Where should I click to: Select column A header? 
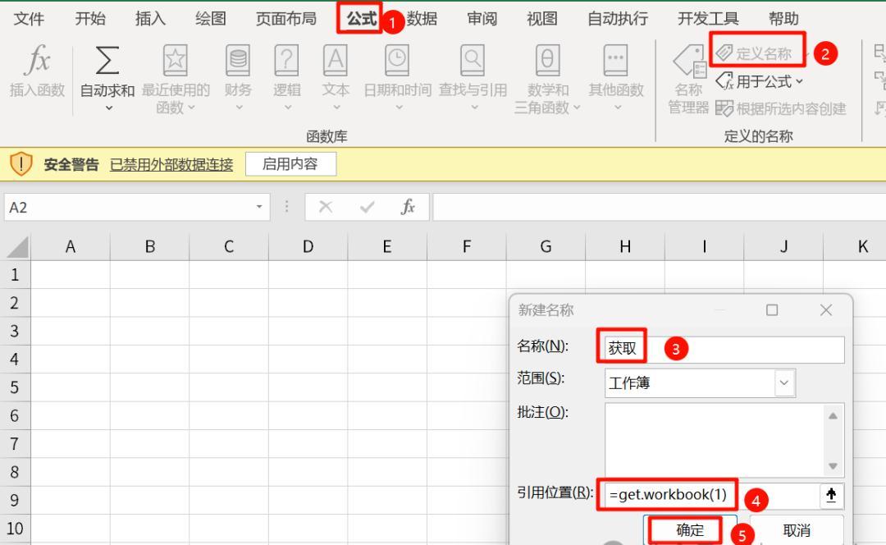coord(70,247)
